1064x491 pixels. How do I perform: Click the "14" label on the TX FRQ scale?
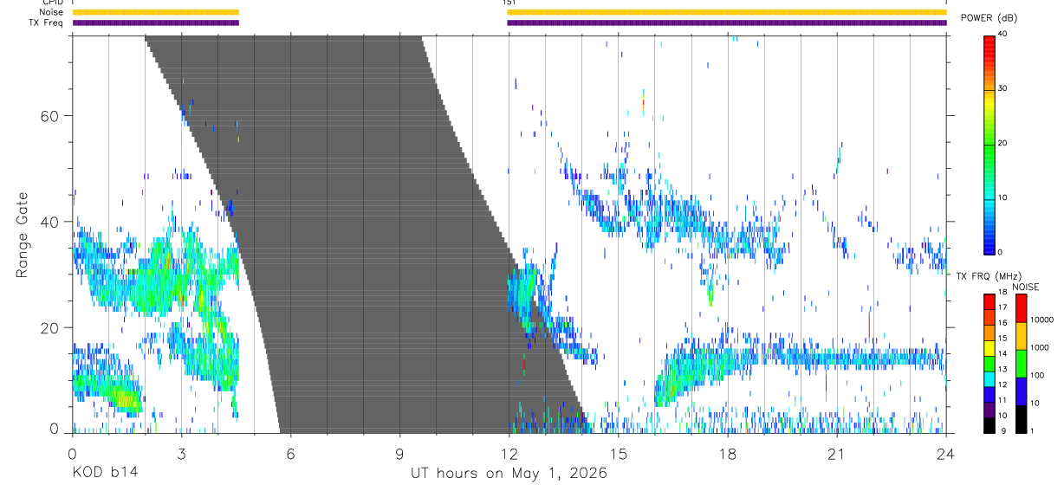(1004, 353)
